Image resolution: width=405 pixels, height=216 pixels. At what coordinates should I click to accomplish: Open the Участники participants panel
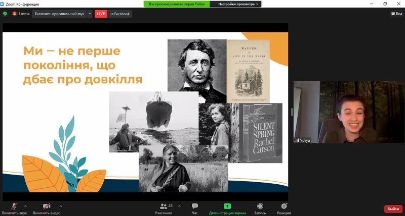click(x=164, y=209)
